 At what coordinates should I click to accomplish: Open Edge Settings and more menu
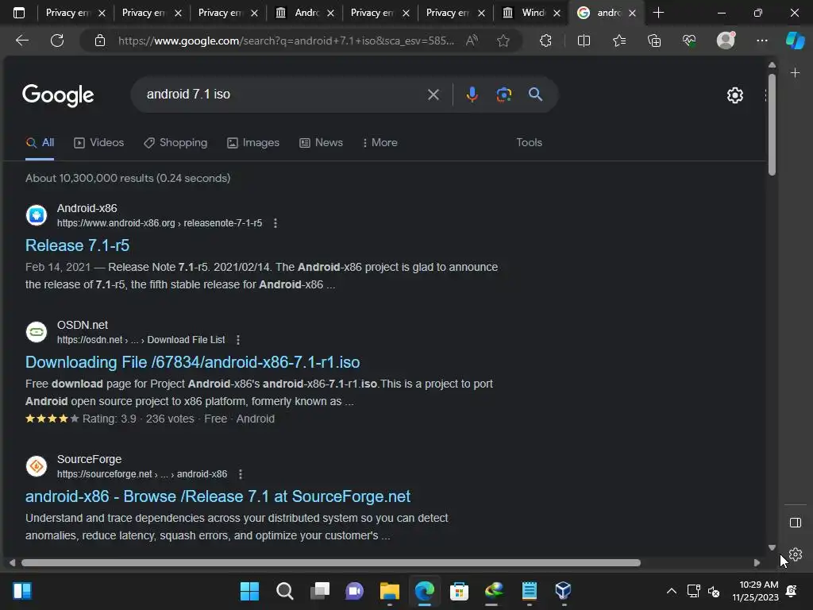tap(762, 41)
